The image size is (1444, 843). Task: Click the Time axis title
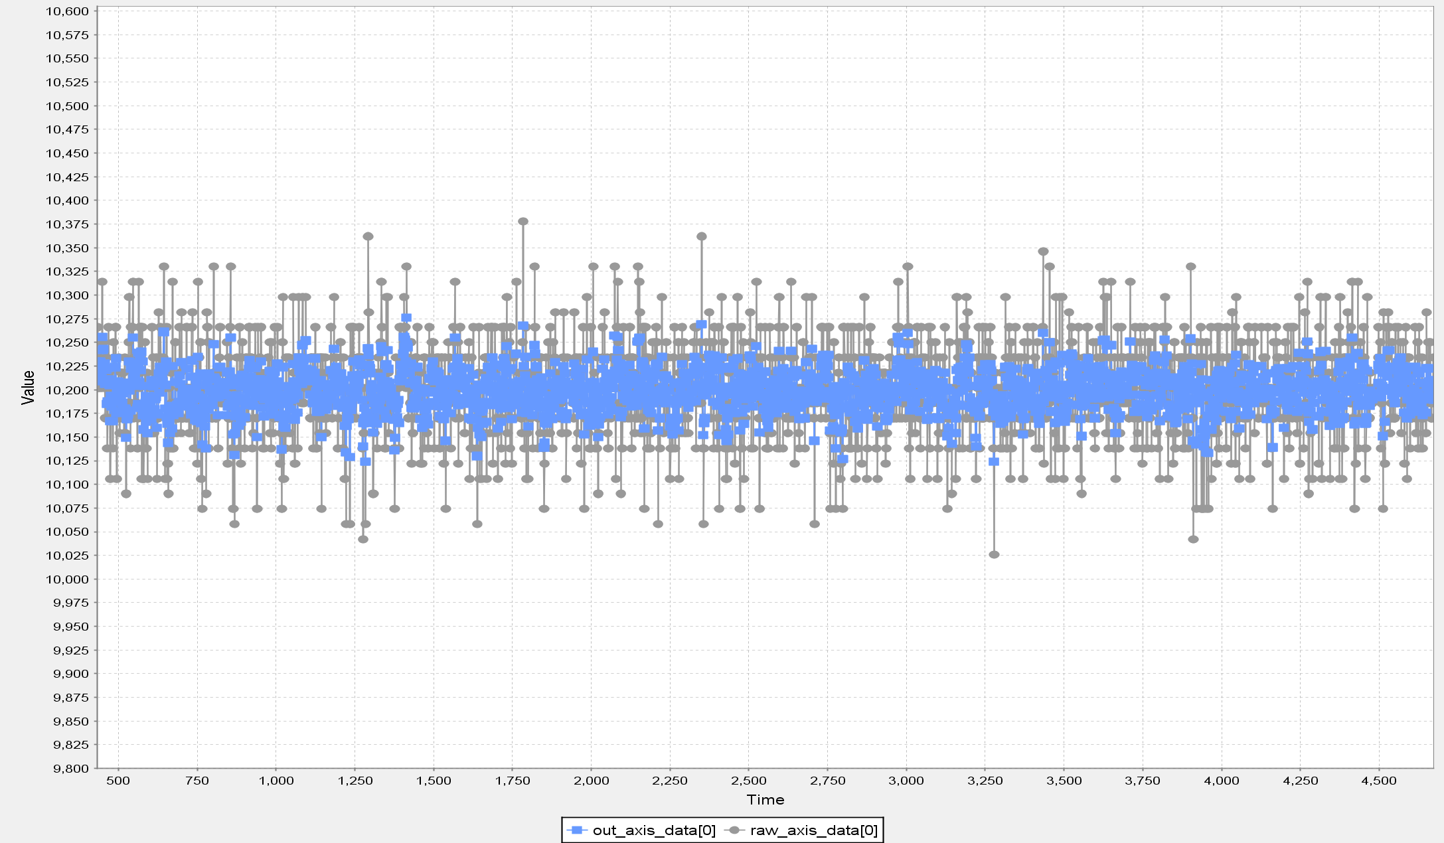pyautogui.click(x=765, y=800)
